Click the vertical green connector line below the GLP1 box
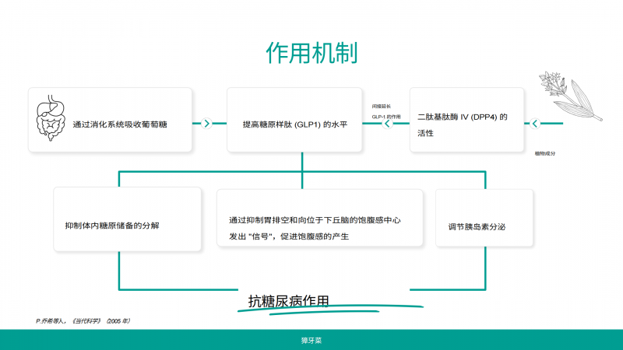Viewport: 623px width, 350px height. pos(302,162)
